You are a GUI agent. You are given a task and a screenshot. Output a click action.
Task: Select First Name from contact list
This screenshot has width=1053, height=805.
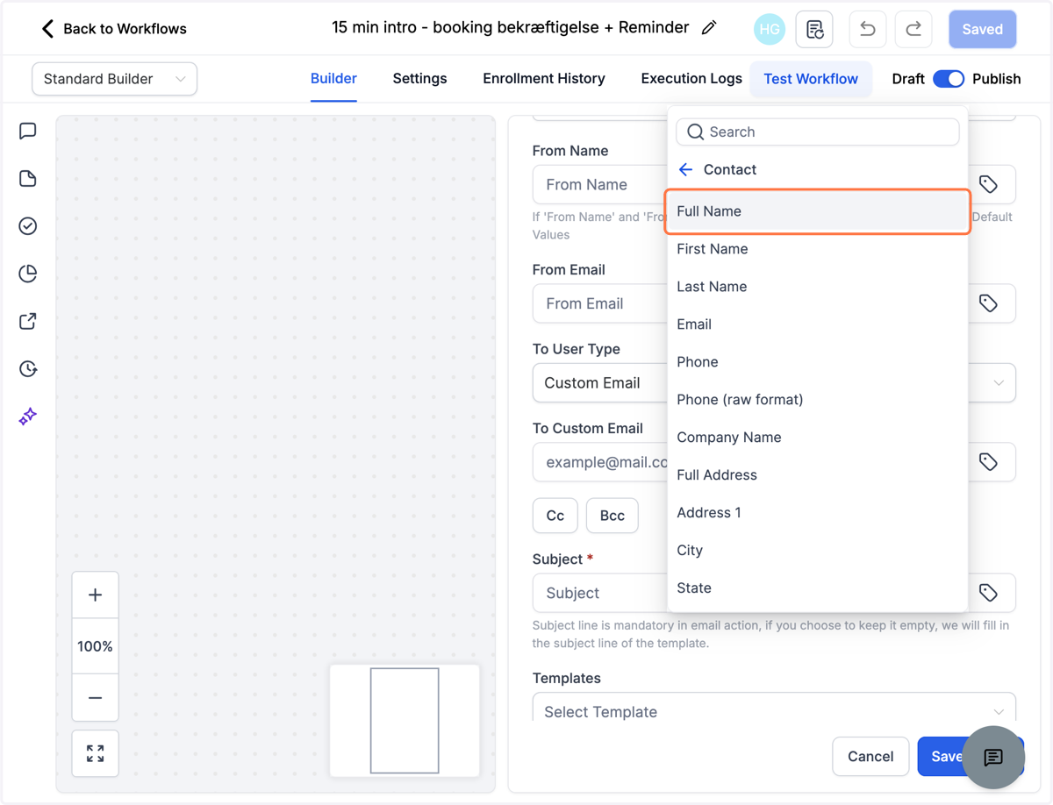[818, 249]
